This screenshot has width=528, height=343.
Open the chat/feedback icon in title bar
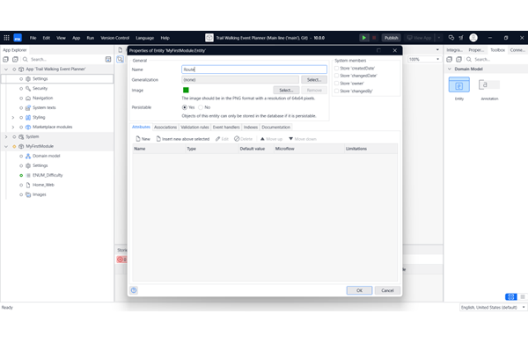pyautogui.click(x=451, y=38)
